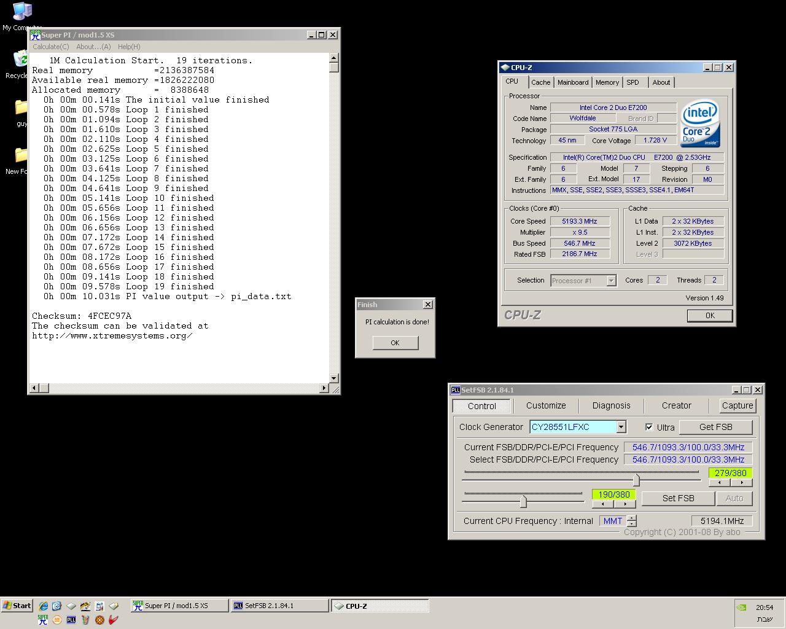The height and width of the screenshot is (629, 786).
Task: Click the clock showing 20:54
Action: [765, 607]
